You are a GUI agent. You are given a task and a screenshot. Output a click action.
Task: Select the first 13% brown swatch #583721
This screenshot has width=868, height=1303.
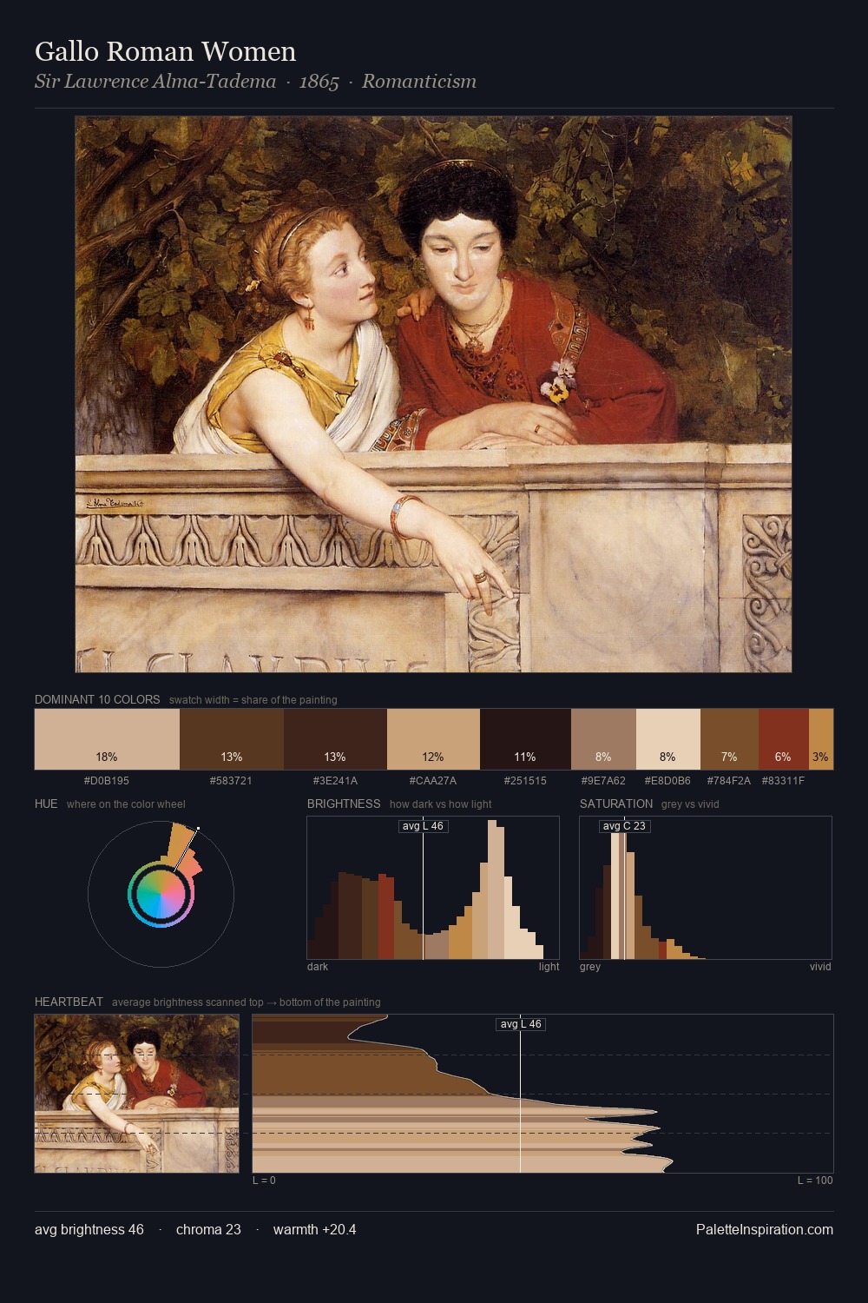(232, 739)
